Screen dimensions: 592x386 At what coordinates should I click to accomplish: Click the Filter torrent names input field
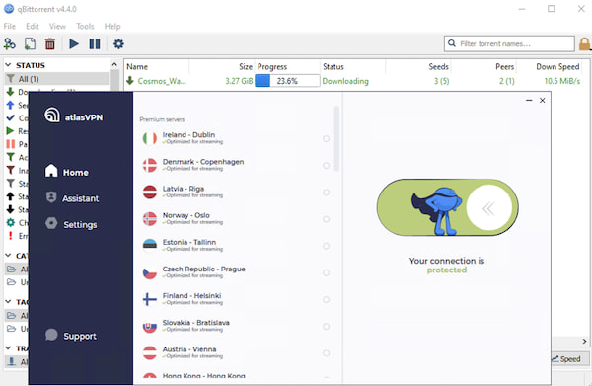509,43
